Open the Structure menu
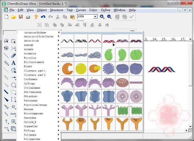This screenshot has height=141, width=194. (x=56, y=10)
